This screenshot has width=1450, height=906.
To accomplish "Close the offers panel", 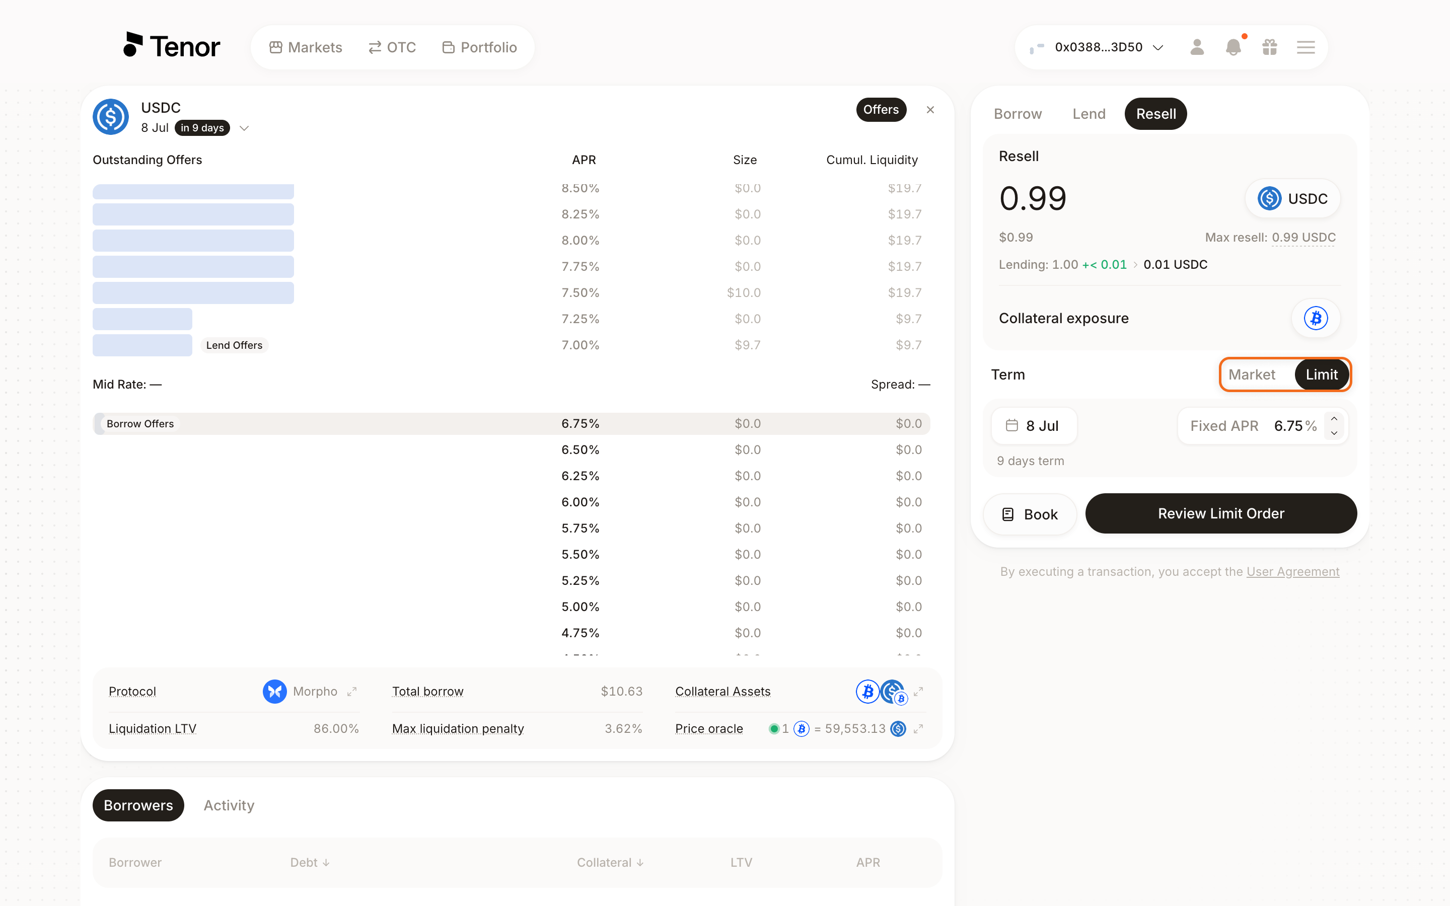I will (930, 110).
